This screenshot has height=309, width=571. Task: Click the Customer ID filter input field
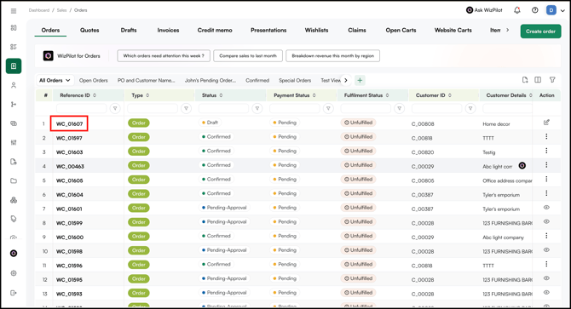point(436,108)
